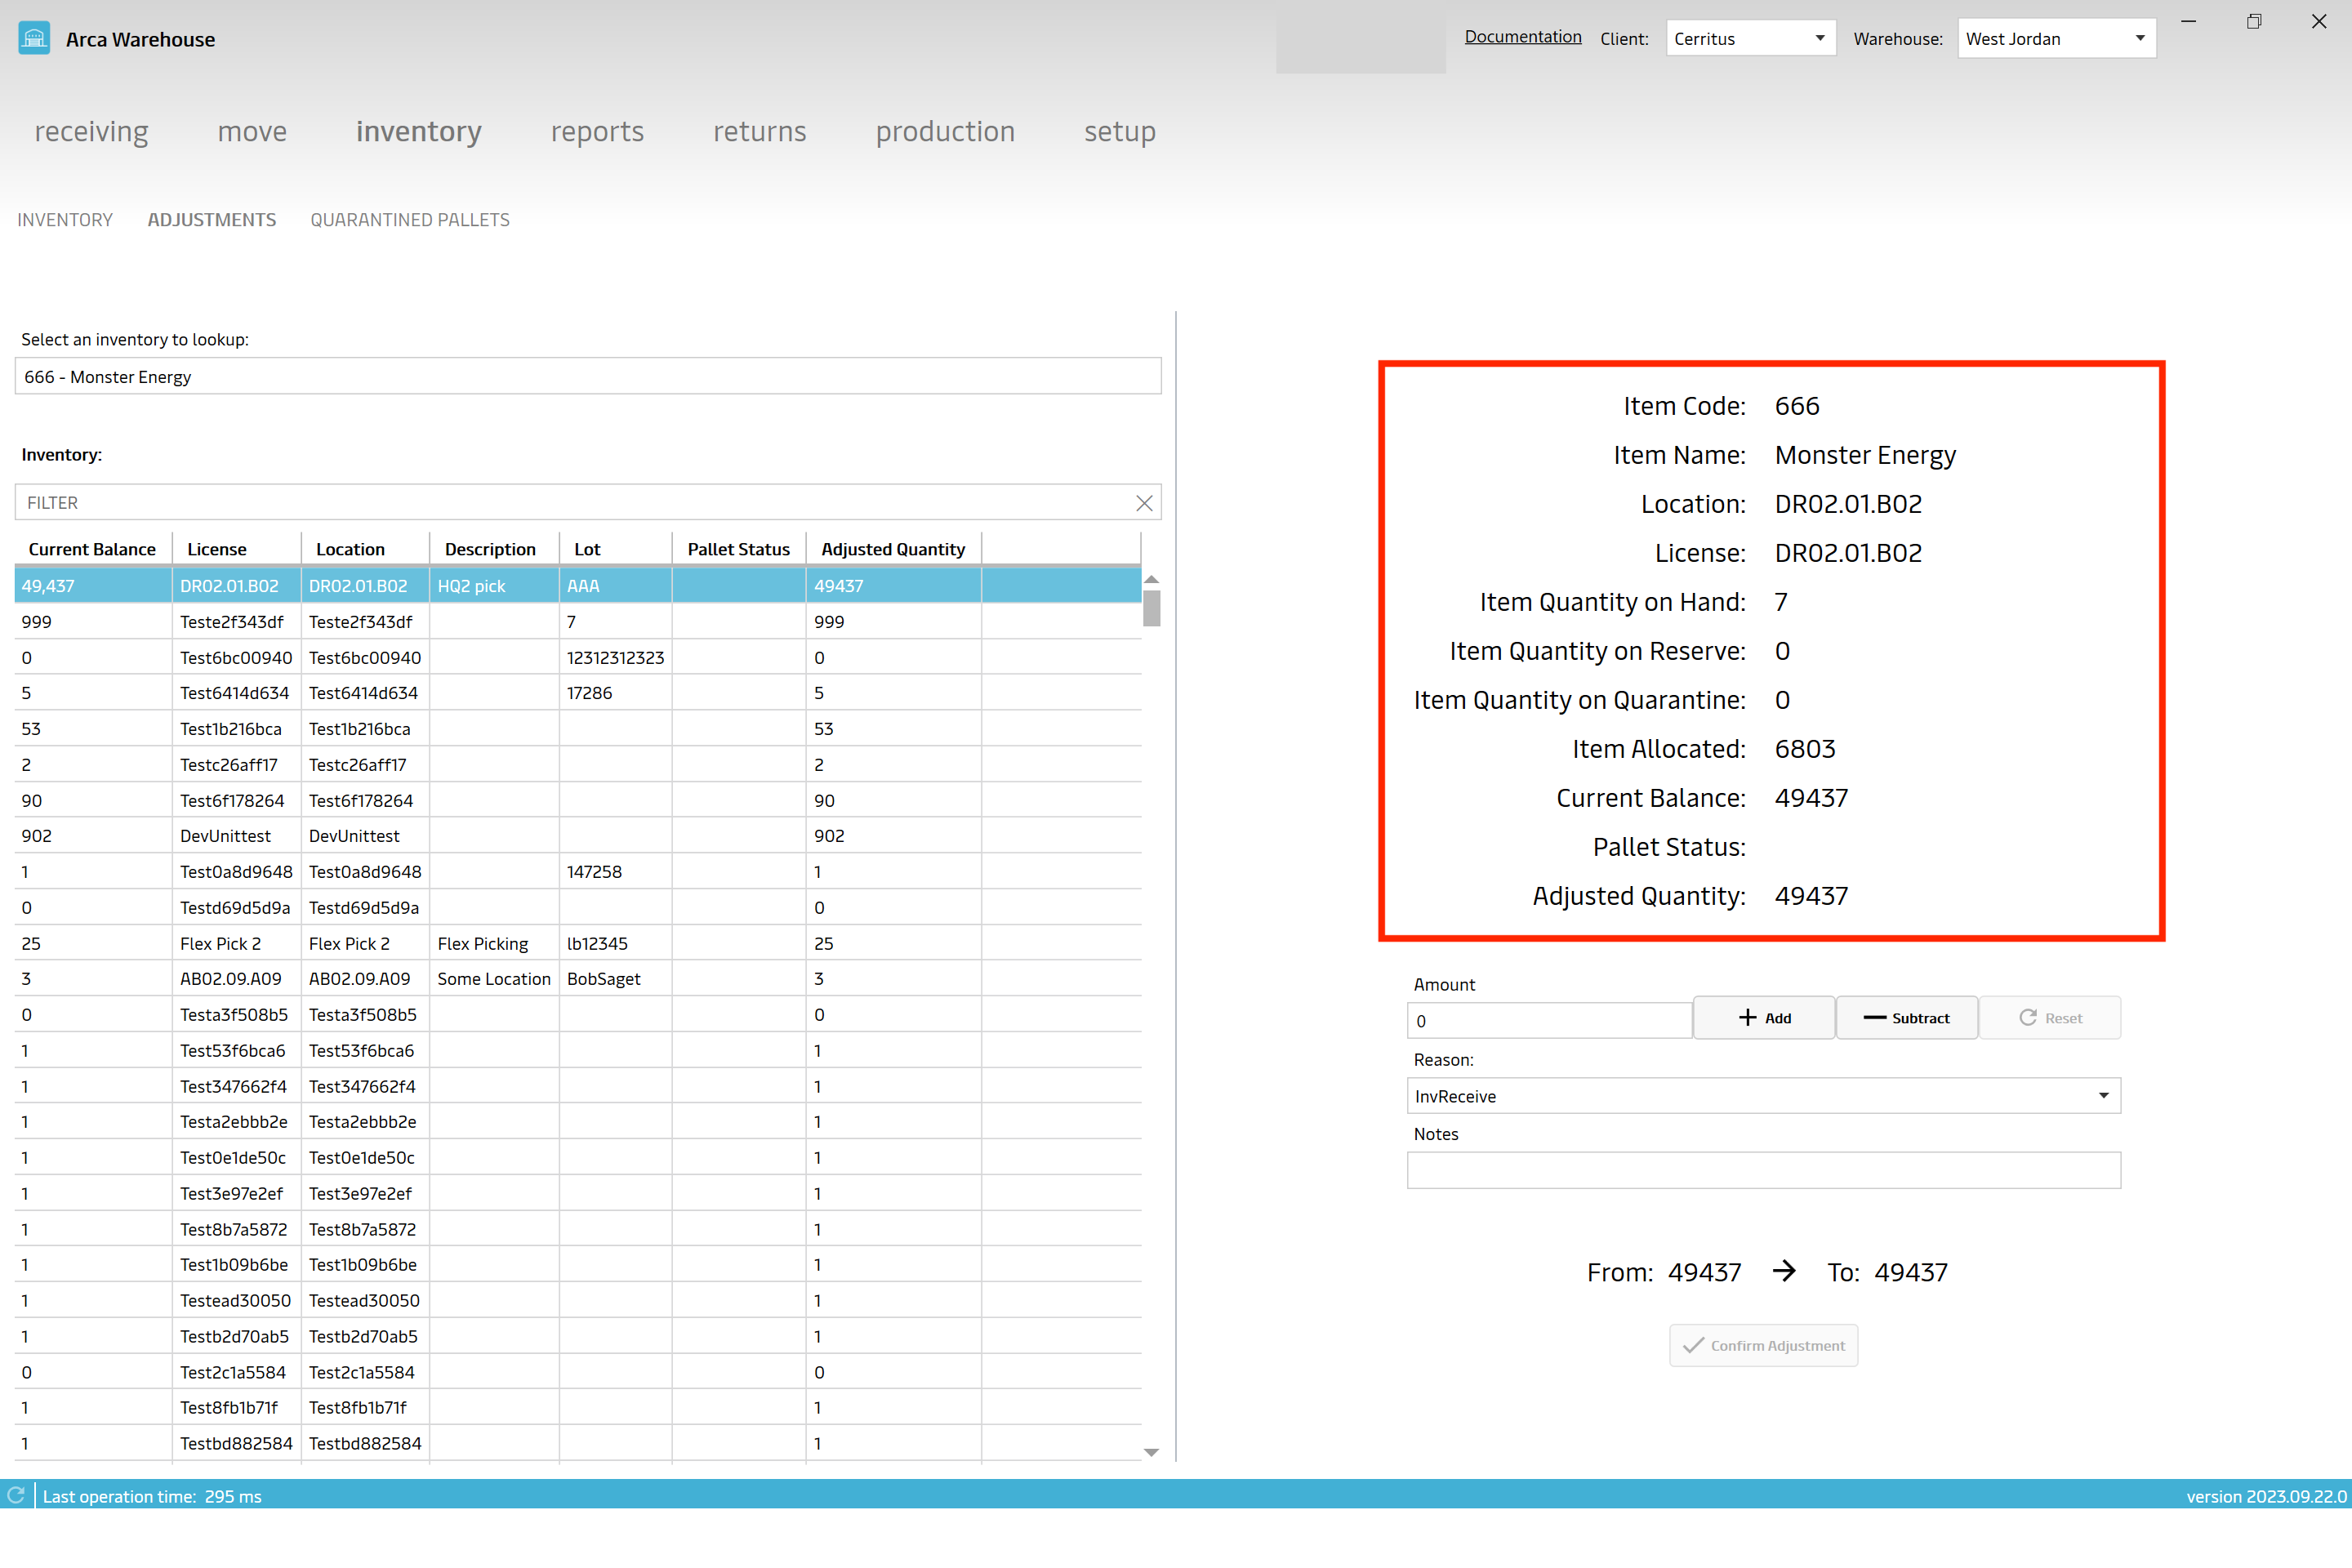Open the production main menu

pyautogui.click(x=945, y=131)
